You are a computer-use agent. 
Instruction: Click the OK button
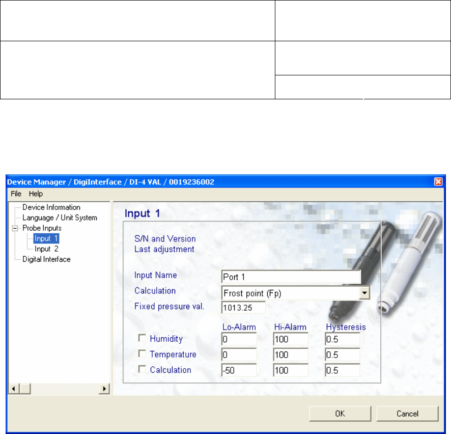click(340, 414)
